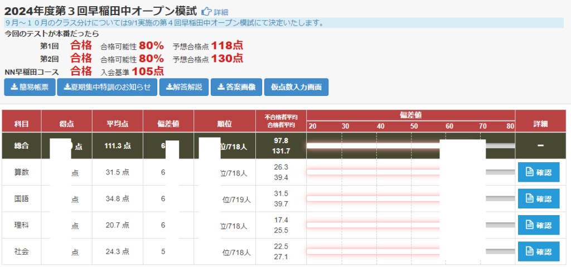This screenshot has width=571, height=267.
Task: Download the 解答解説 file
Action: 183,87
